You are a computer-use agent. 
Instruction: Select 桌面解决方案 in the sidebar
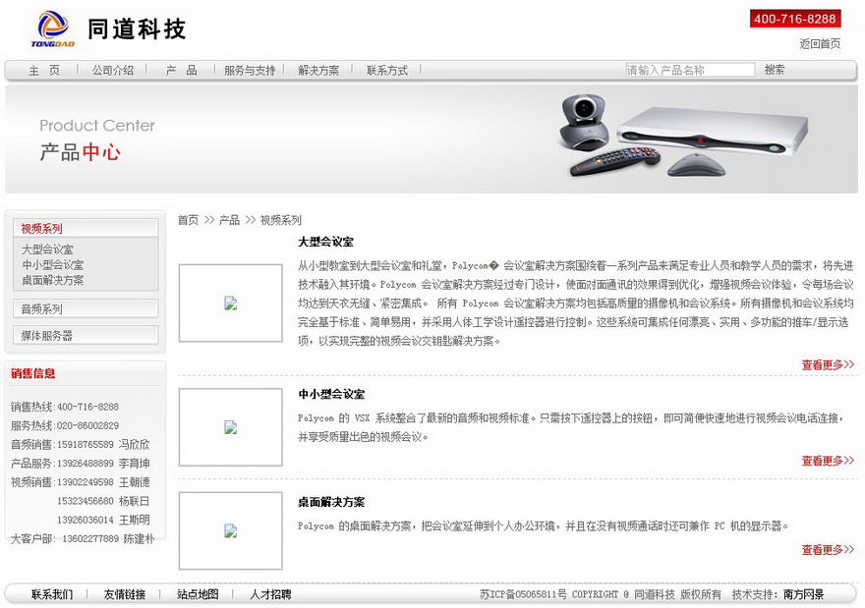pos(52,280)
